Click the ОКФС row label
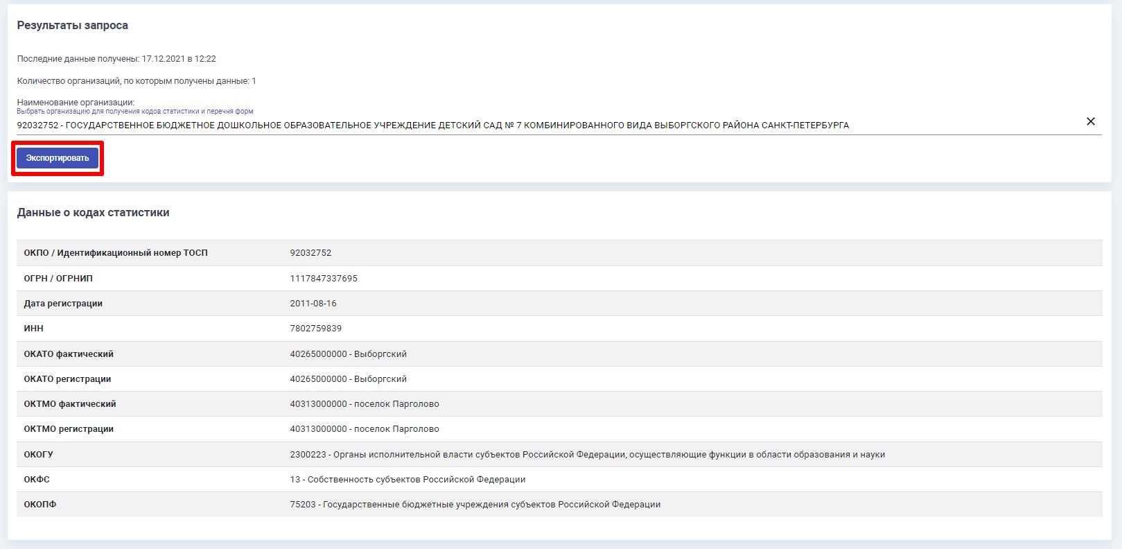 [37, 480]
